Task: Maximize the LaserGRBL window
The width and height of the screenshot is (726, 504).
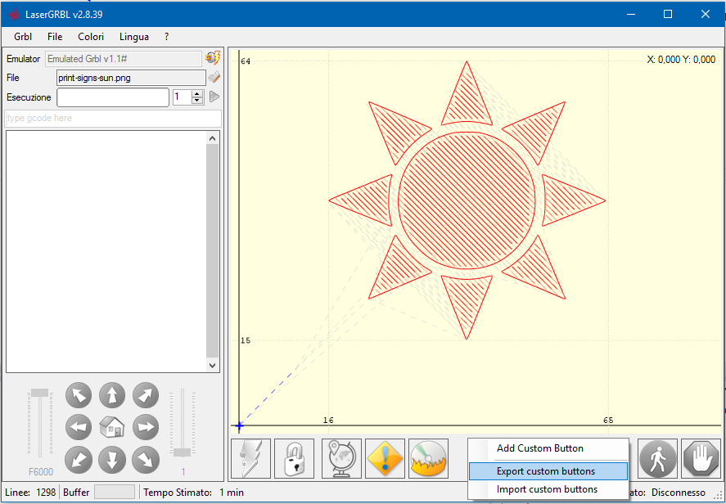Action: tap(668, 15)
